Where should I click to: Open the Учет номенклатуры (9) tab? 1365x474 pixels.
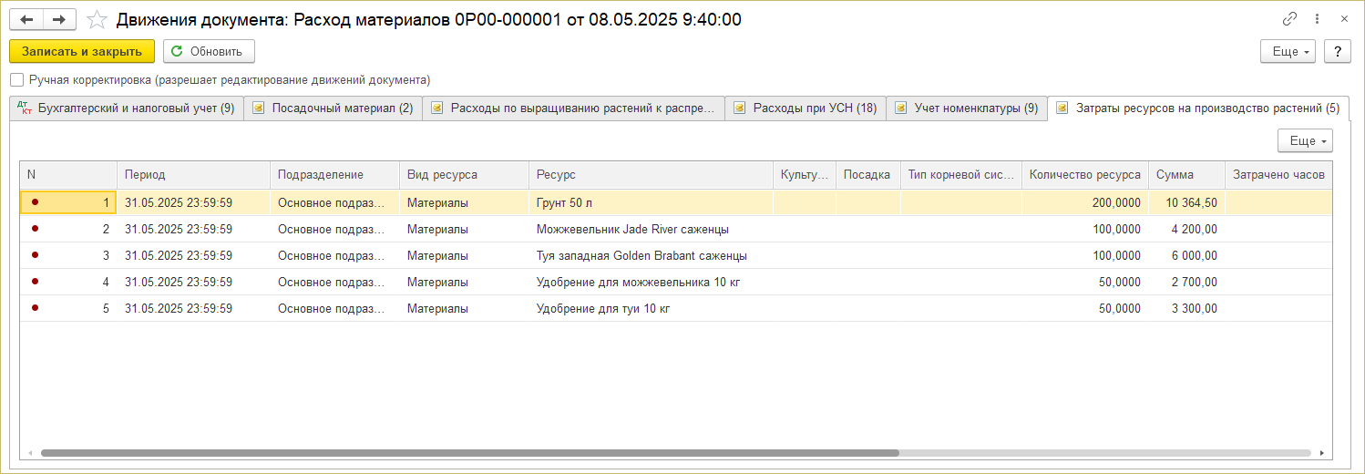[967, 108]
